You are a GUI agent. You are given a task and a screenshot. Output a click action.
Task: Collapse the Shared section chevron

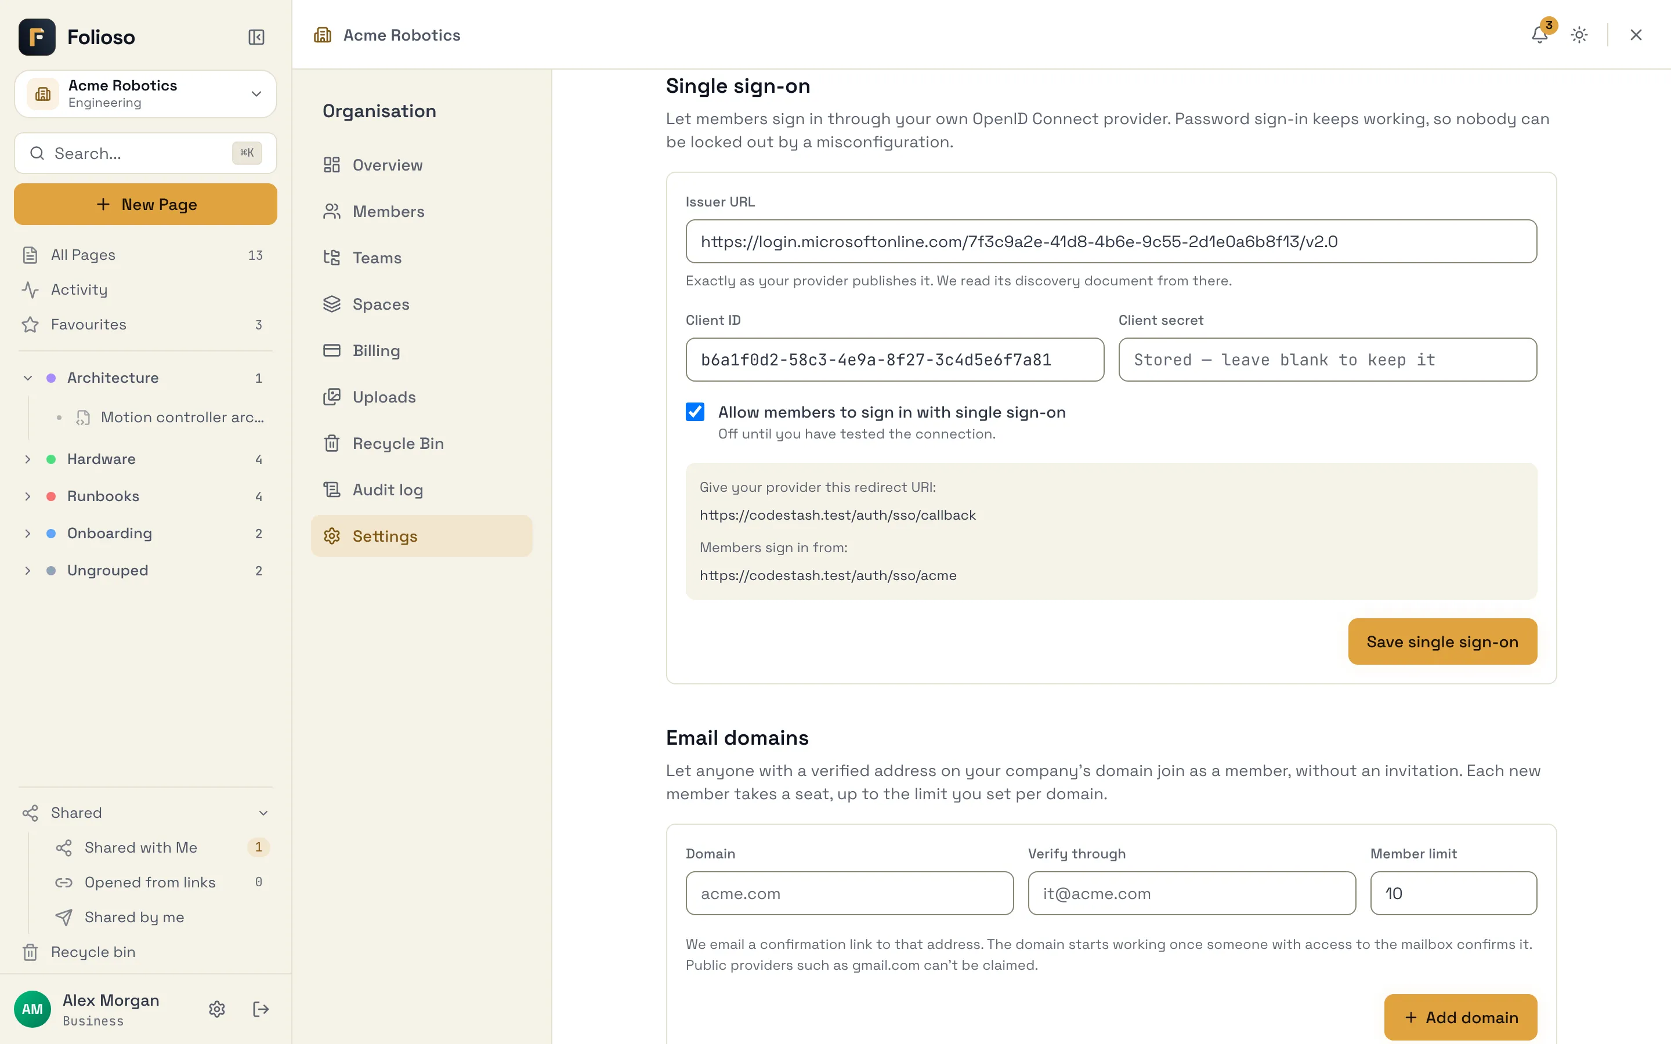263,813
